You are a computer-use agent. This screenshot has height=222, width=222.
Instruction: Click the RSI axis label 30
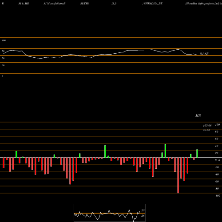coord(3,65)
